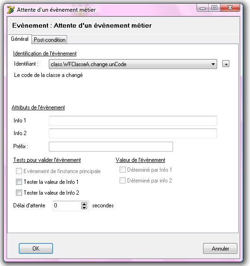
Task: Focus the Info 1 text field
Action: (x=133, y=121)
